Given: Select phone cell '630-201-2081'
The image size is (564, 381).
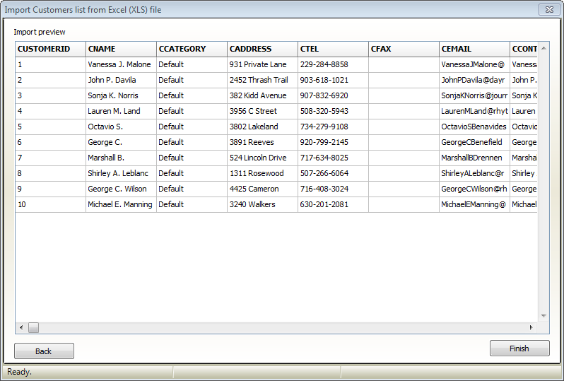Looking at the screenshot, I should click(x=333, y=204).
